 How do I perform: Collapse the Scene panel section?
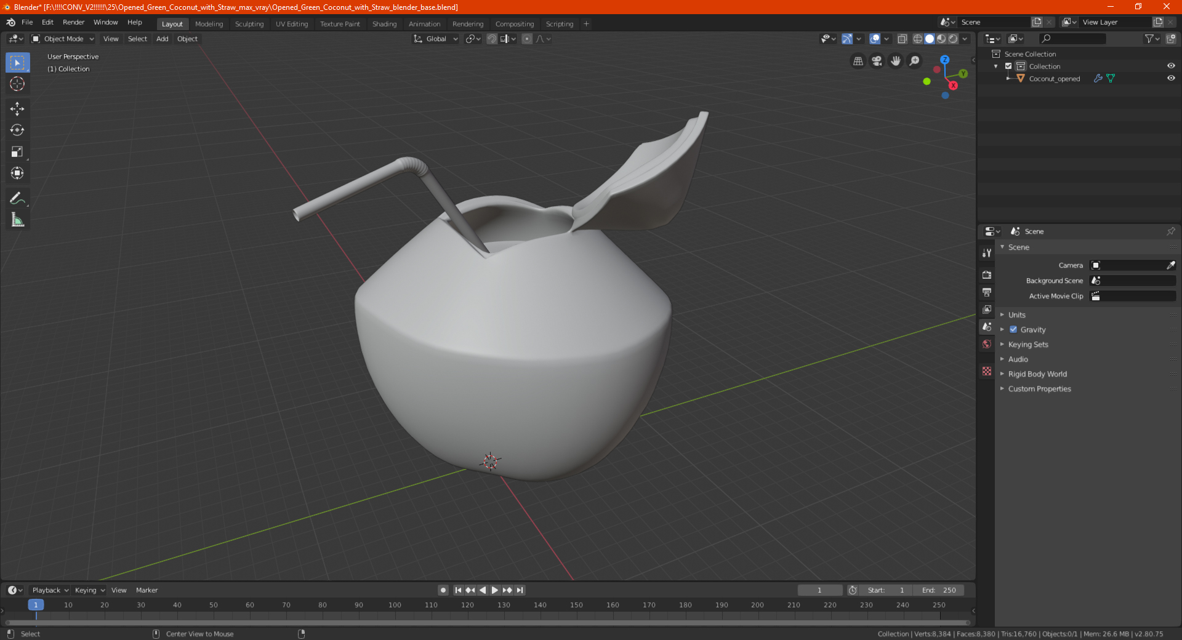pyautogui.click(x=1018, y=247)
